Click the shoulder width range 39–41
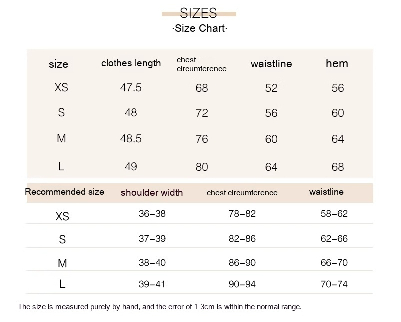Image resolution: width=401 pixels, height=322 pixels. [152, 284]
